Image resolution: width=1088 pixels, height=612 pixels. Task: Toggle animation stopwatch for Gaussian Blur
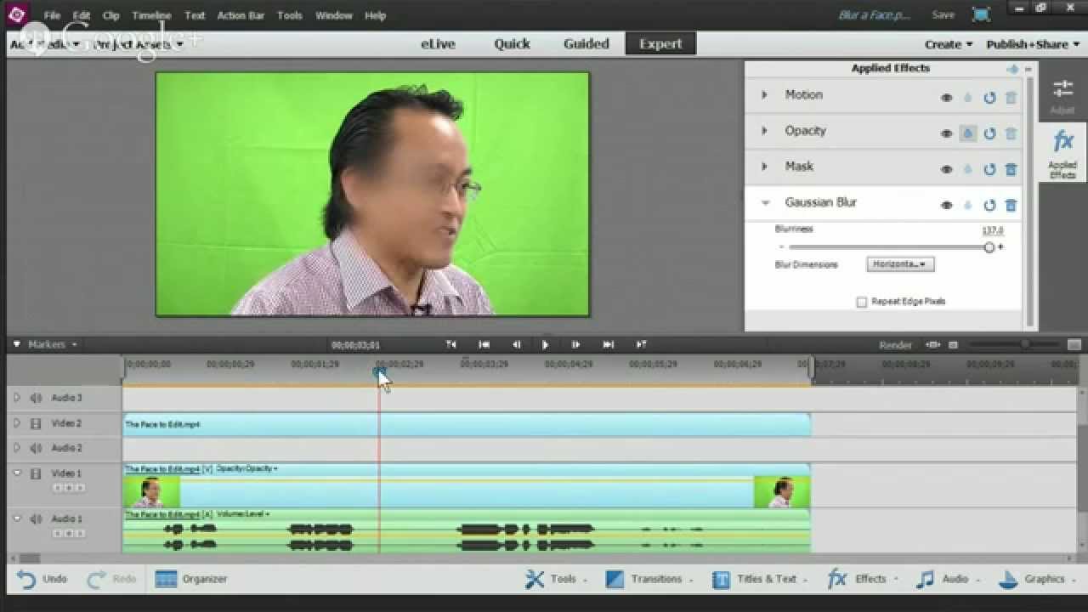[x=968, y=205]
